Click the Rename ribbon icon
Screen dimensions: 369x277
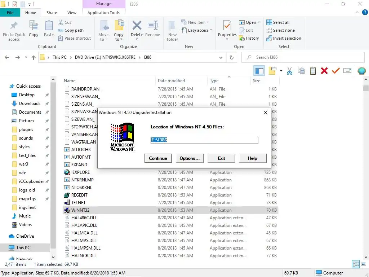pos(152,26)
